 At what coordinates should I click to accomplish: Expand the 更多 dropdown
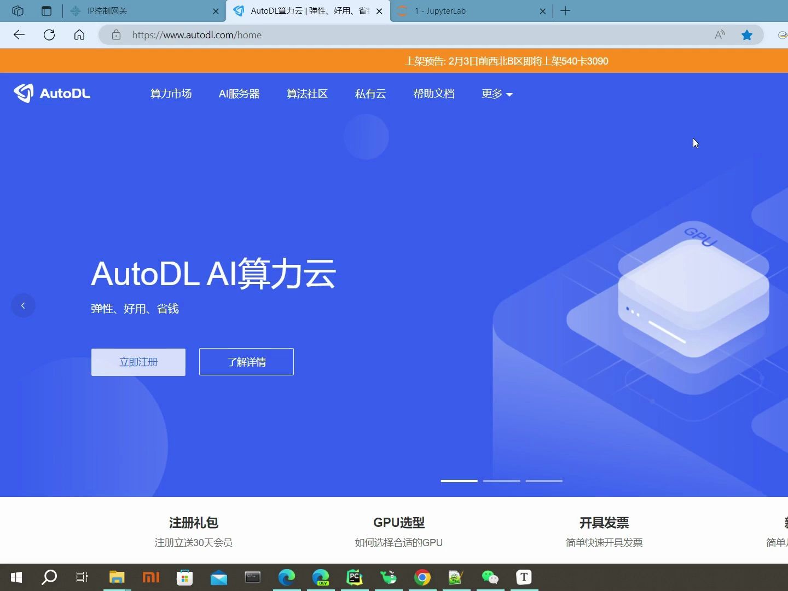(497, 94)
